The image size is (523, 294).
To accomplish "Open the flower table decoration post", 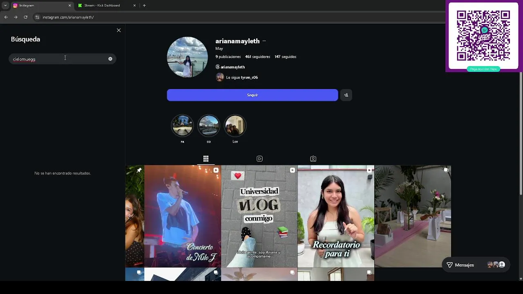I will point(413,216).
